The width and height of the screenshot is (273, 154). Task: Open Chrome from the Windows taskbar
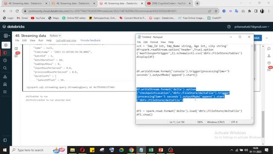coord(131,150)
